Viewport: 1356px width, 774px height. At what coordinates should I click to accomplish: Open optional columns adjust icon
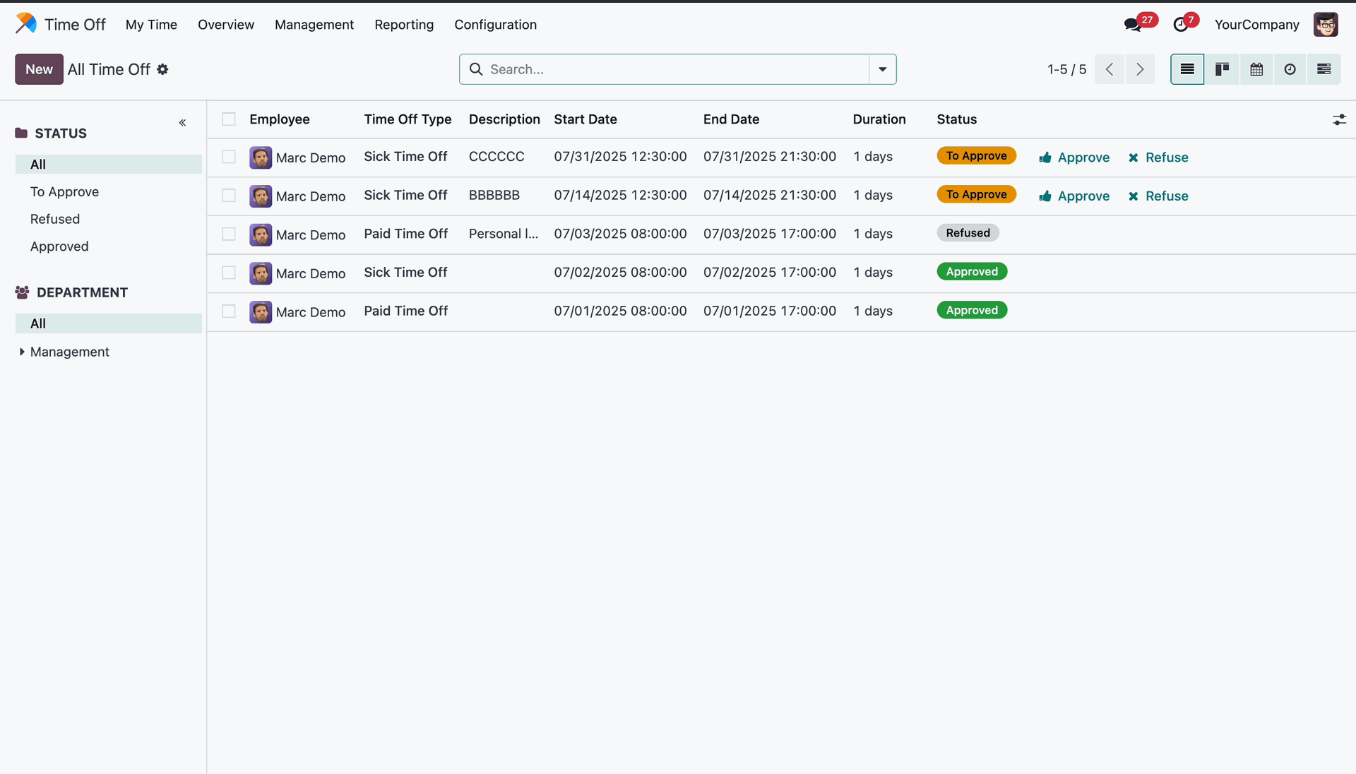1339,119
